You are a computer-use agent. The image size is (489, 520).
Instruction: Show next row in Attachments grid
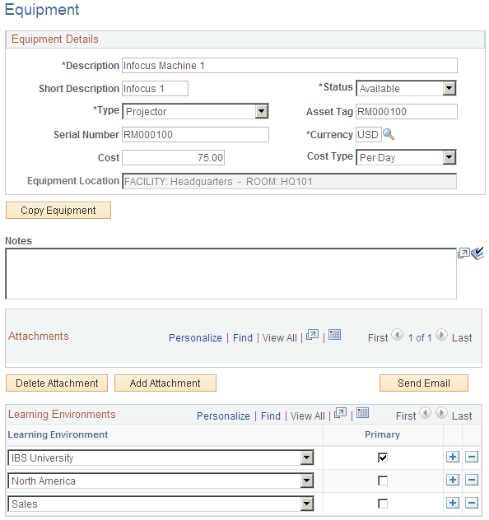(x=441, y=335)
